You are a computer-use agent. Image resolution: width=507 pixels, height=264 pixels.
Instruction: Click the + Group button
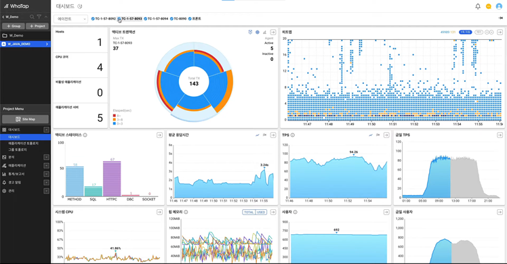click(x=14, y=26)
